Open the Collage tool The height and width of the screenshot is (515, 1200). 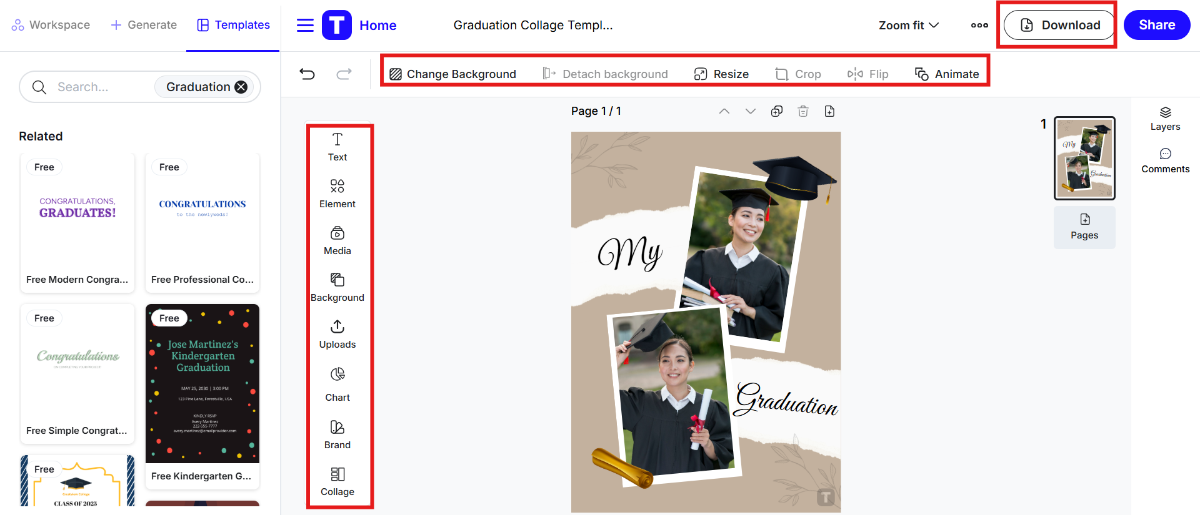337,482
